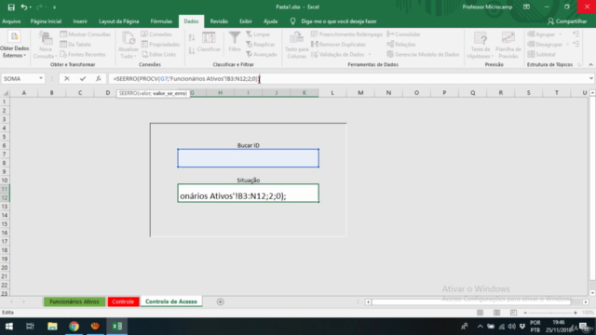Click the Situação formula cell
Viewport: 596px width, 335px height.
[249, 194]
